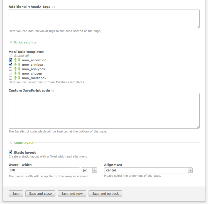
Task: Move moo_analytics down using the down arrow
Action: 19,69
